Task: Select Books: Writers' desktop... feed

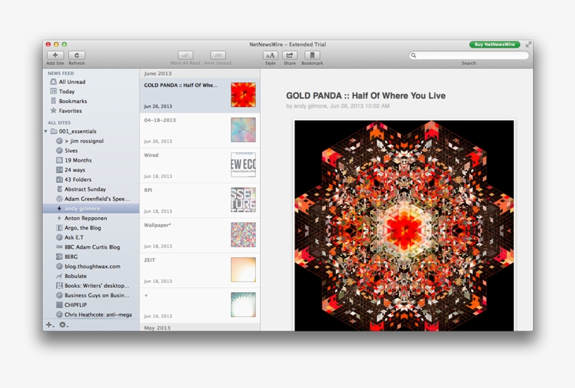Action: coord(91,286)
